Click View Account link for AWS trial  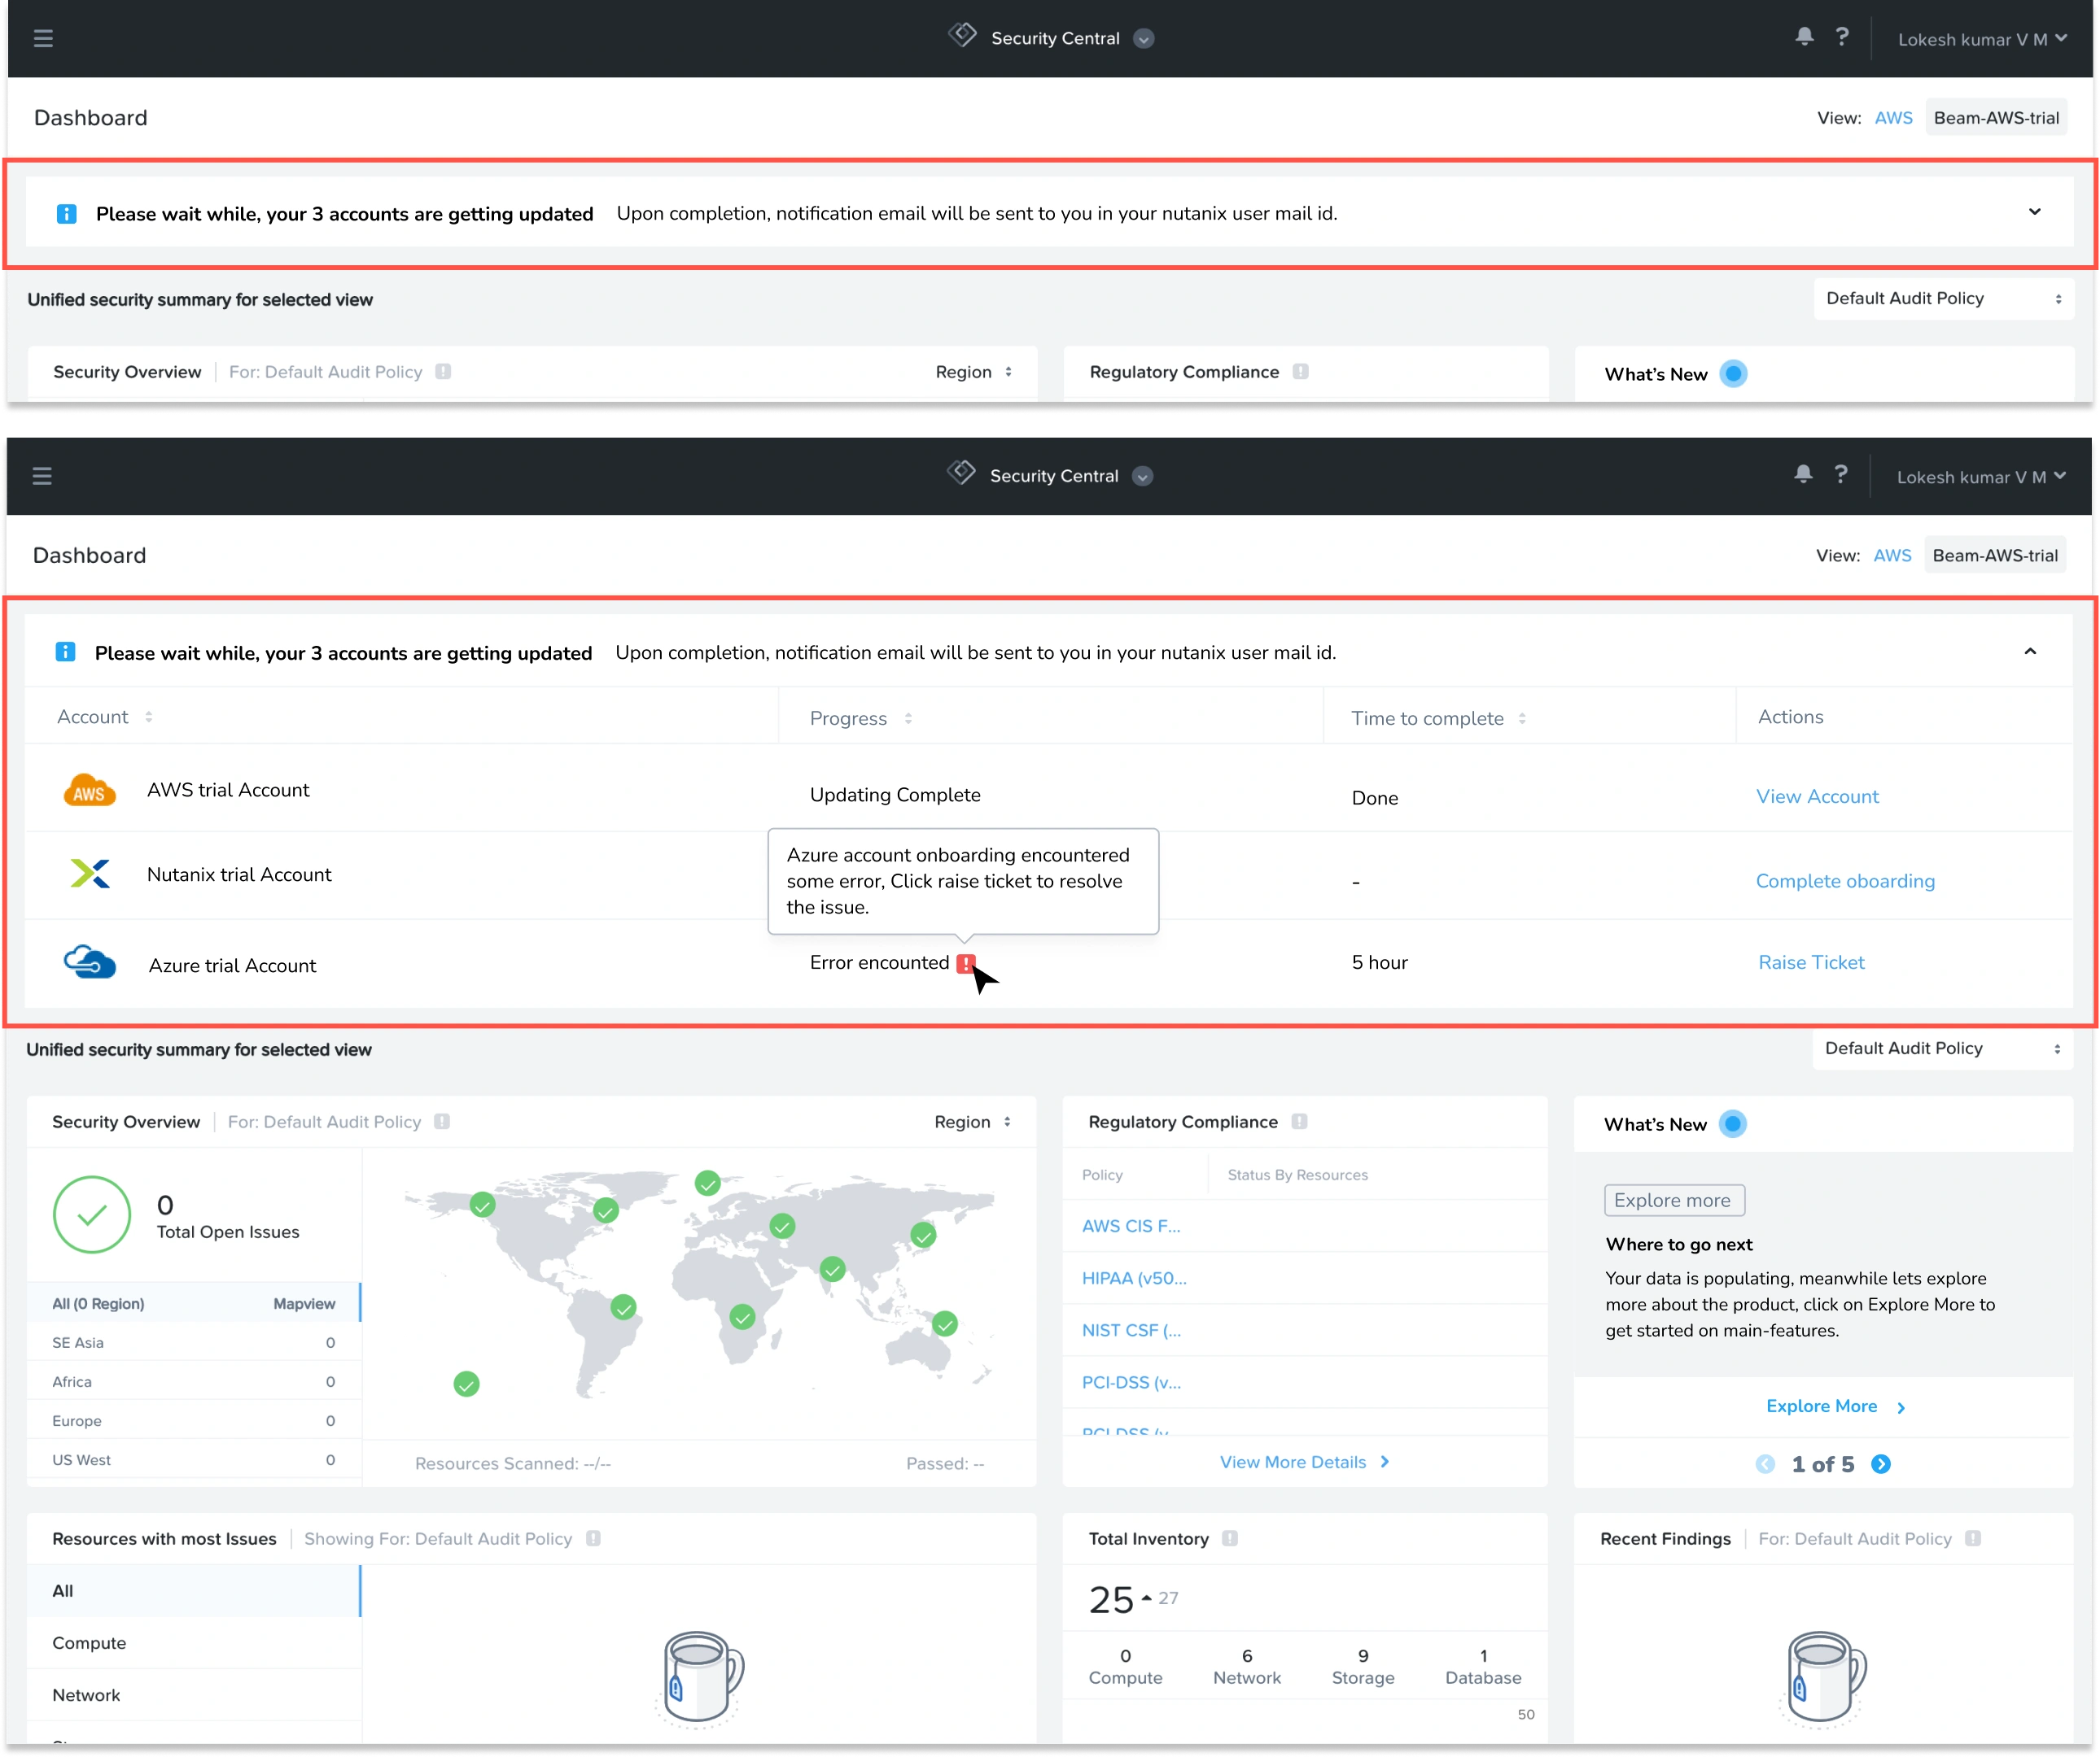click(1817, 796)
